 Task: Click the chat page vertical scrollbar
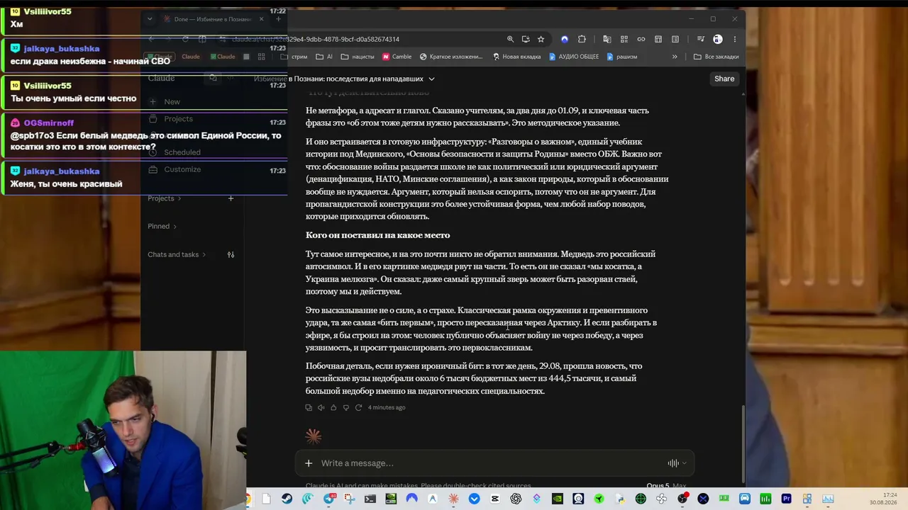point(743,443)
